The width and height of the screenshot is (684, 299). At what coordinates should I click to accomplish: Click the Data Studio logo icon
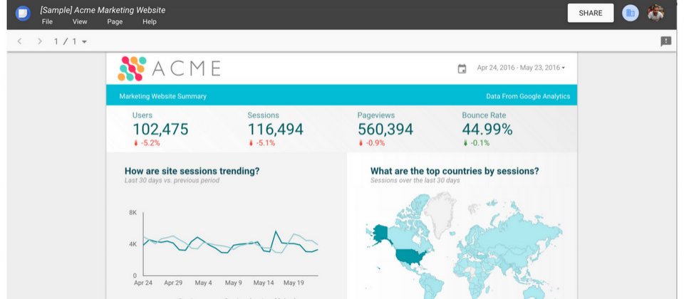(x=23, y=14)
